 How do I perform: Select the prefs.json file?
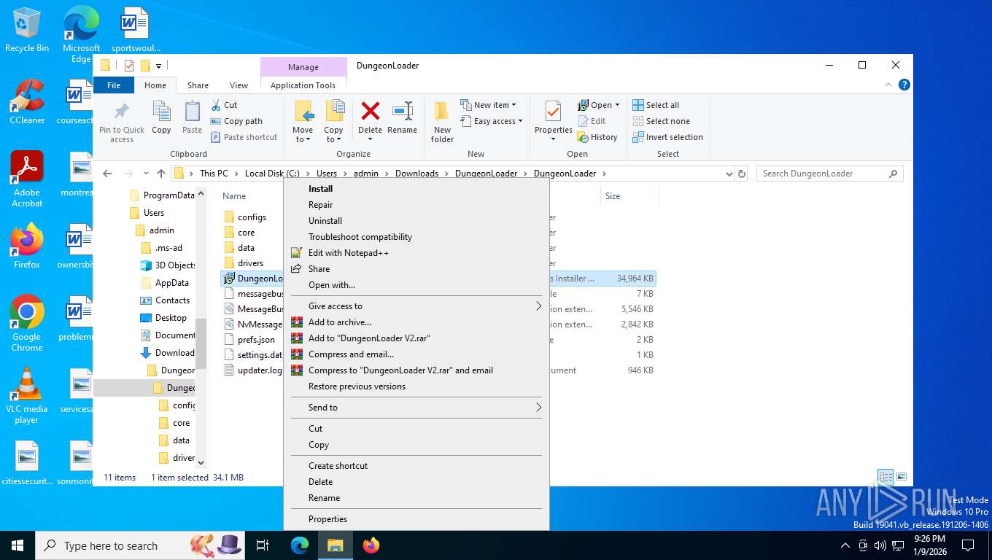point(256,340)
